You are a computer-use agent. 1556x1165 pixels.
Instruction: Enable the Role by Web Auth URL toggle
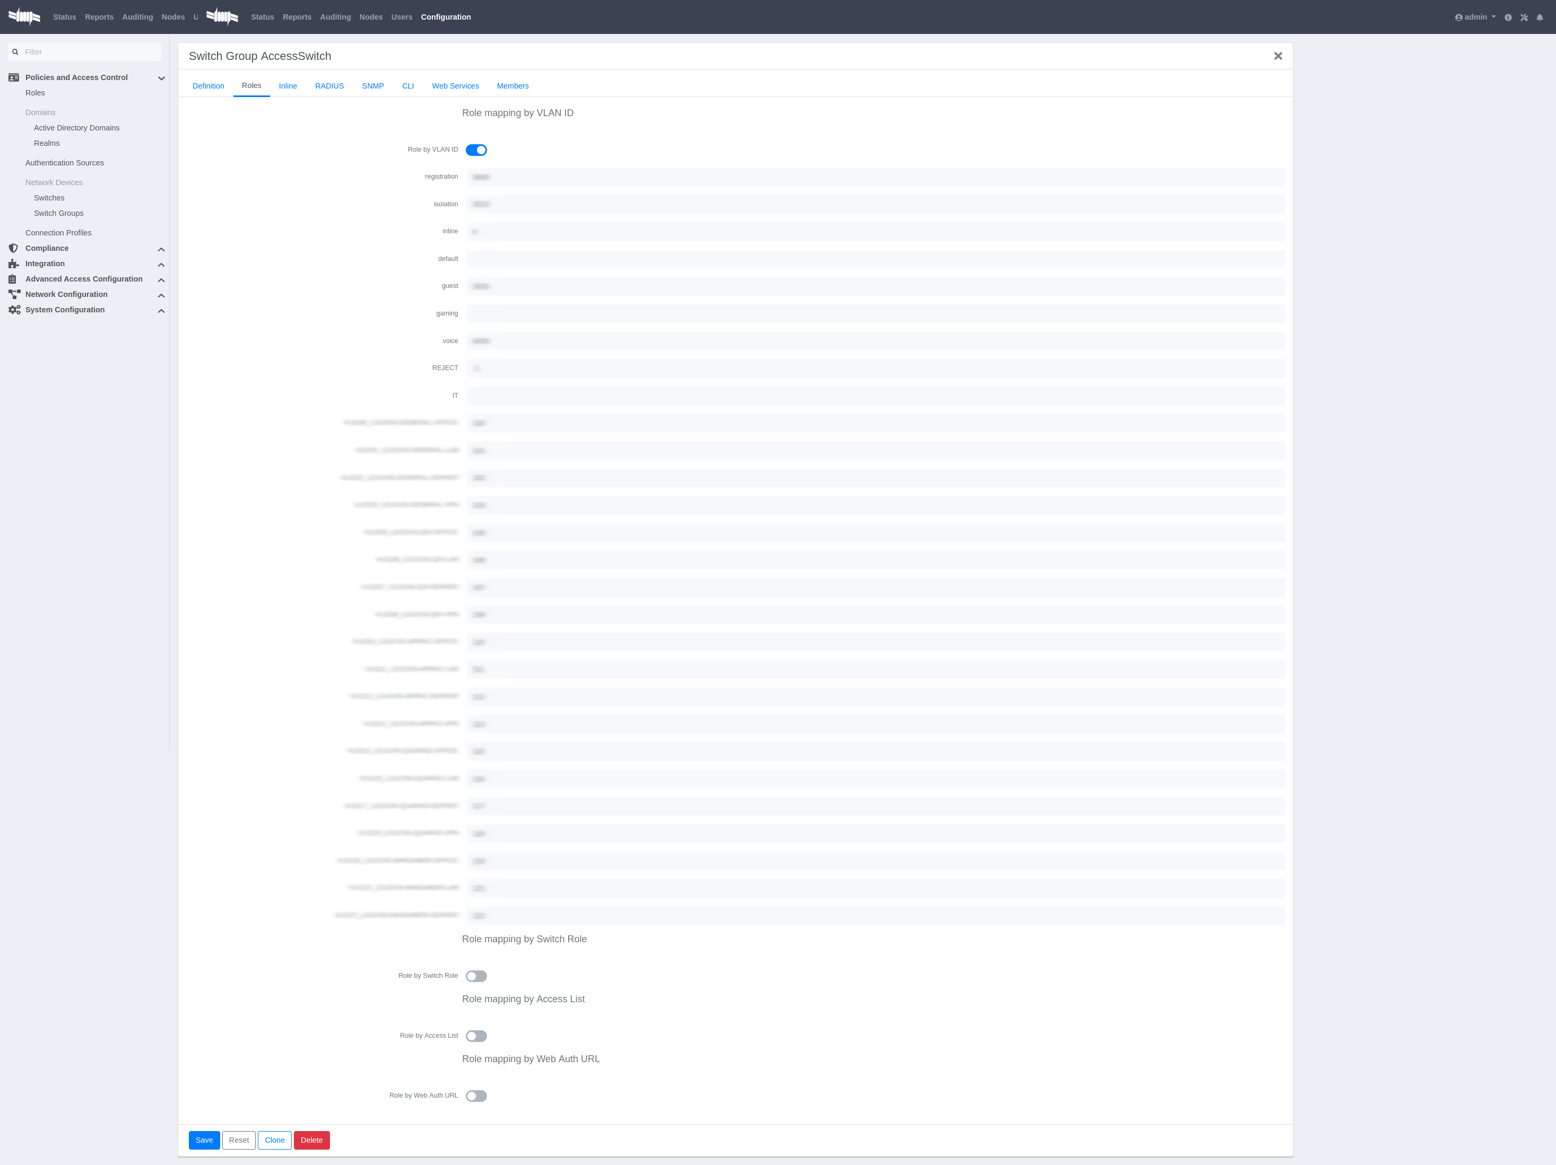[x=476, y=1096]
